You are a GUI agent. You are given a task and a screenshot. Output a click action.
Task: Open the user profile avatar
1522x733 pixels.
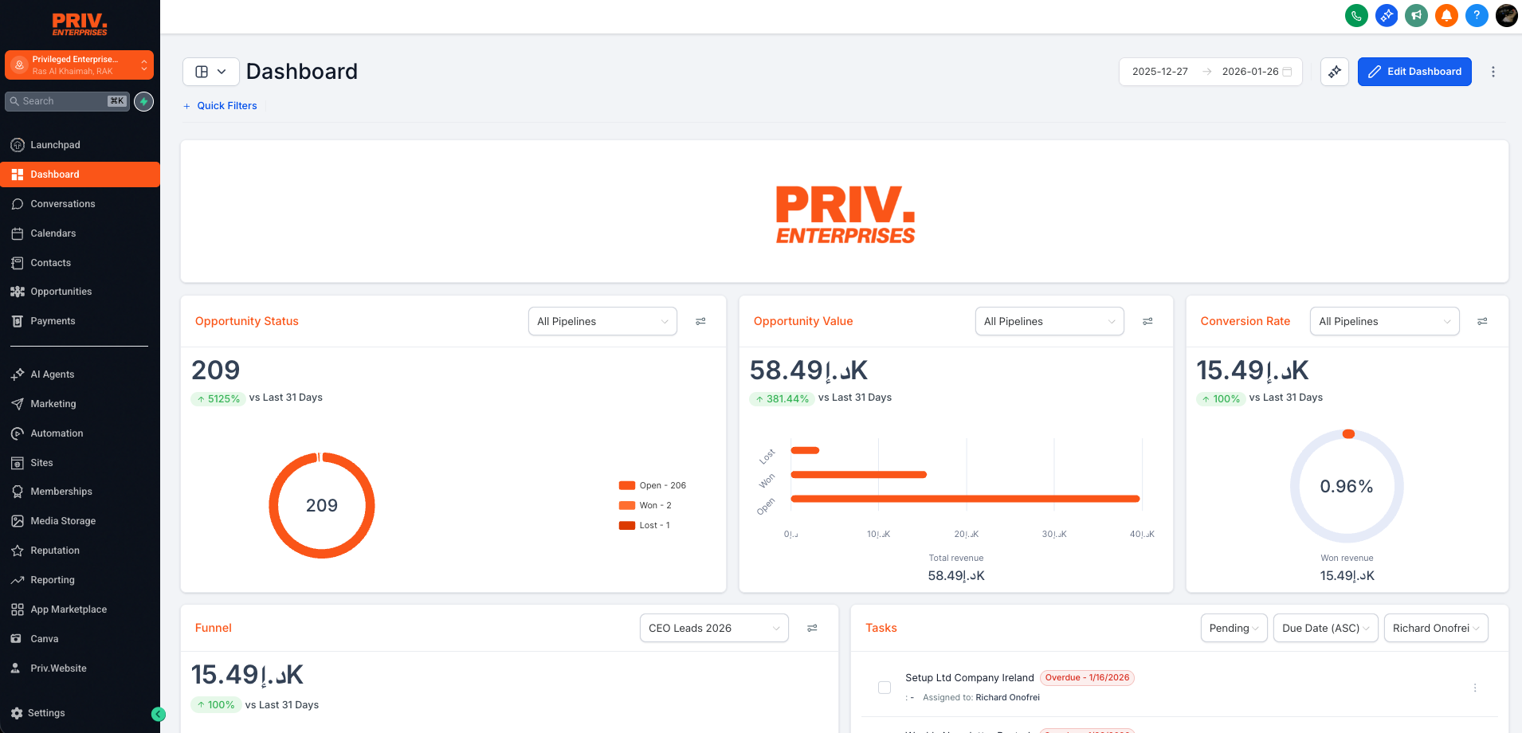[1506, 15]
